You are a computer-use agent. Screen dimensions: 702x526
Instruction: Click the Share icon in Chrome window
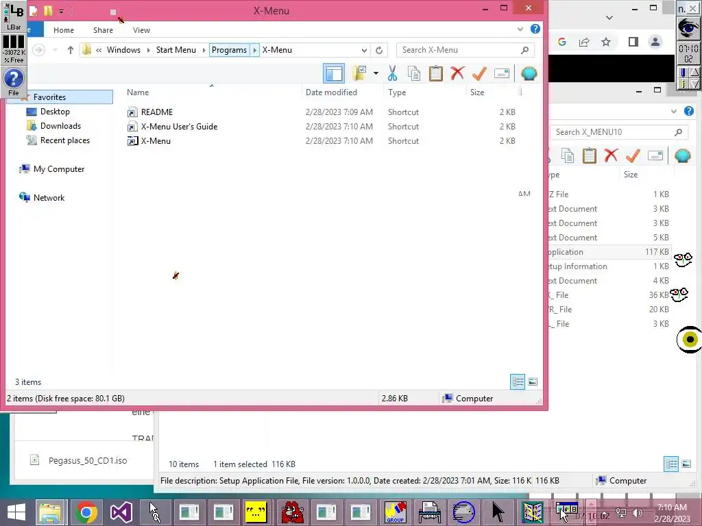click(x=584, y=42)
